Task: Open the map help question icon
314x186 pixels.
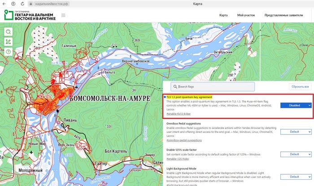Action: pos(8,52)
